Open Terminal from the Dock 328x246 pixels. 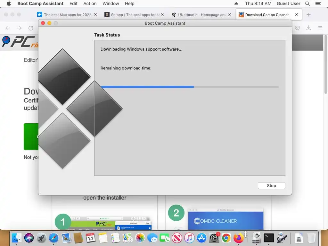(269, 238)
